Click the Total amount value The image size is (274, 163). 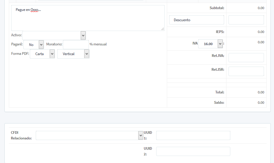pyautogui.click(x=261, y=92)
